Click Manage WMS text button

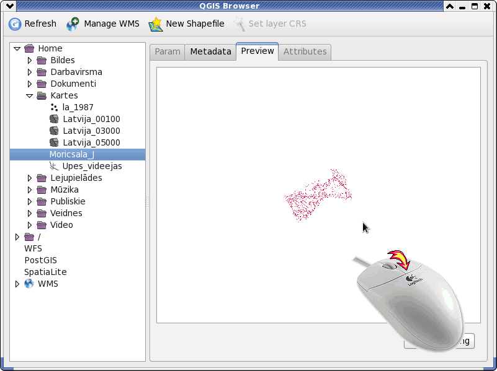(x=112, y=24)
